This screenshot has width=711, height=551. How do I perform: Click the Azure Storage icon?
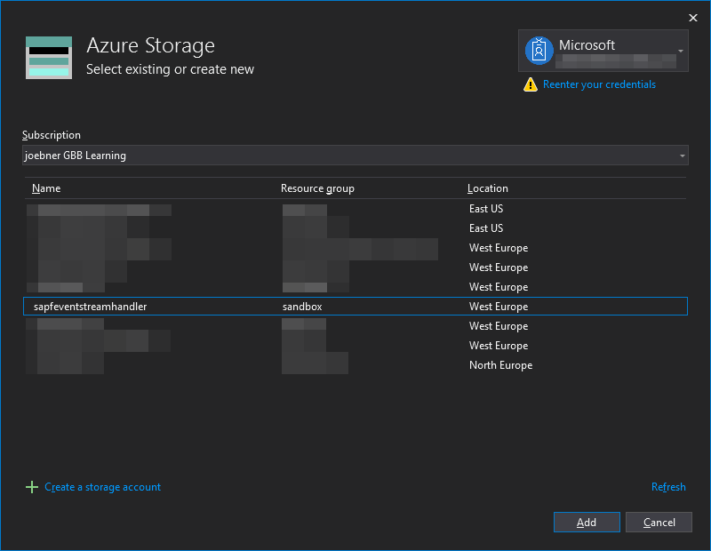click(49, 58)
